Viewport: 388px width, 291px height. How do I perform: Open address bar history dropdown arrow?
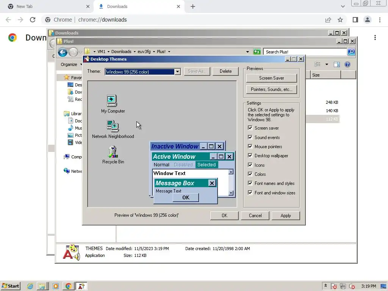tap(247, 52)
